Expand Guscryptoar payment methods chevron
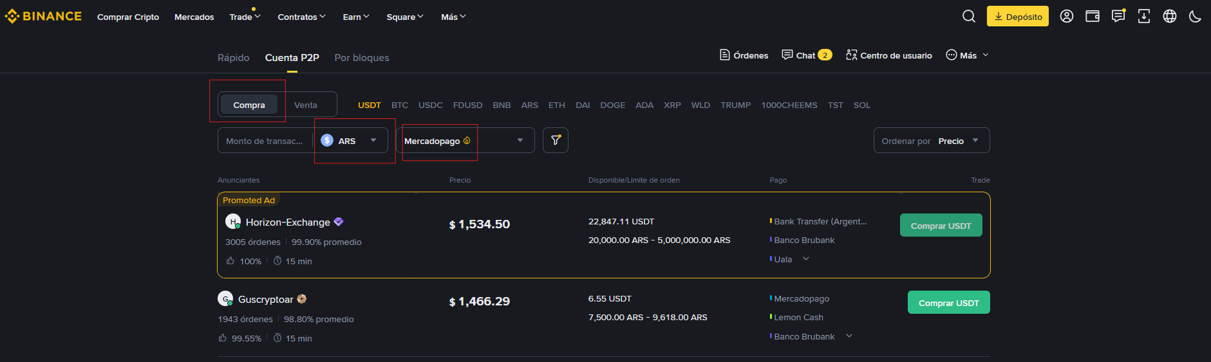The height and width of the screenshot is (362, 1211). click(x=849, y=336)
